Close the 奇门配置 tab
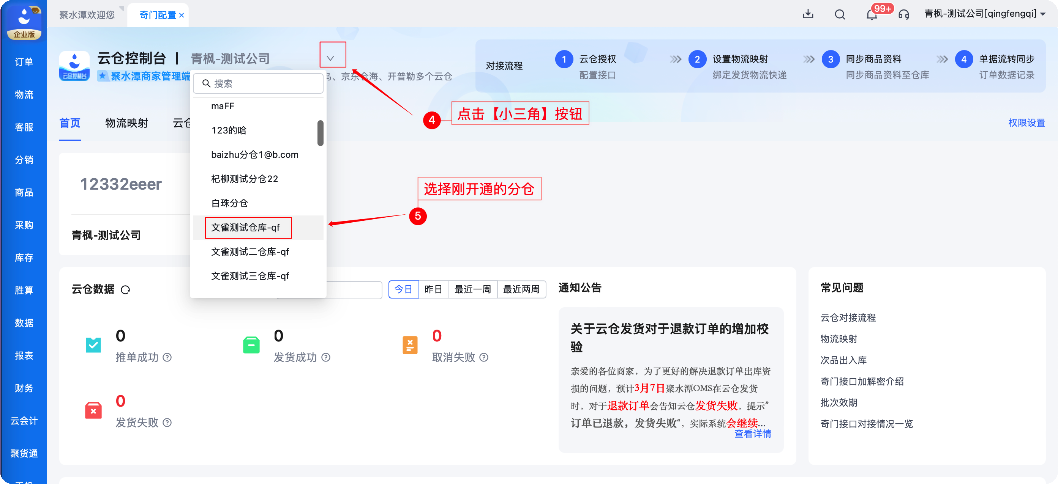1058x484 pixels. pyautogui.click(x=182, y=15)
